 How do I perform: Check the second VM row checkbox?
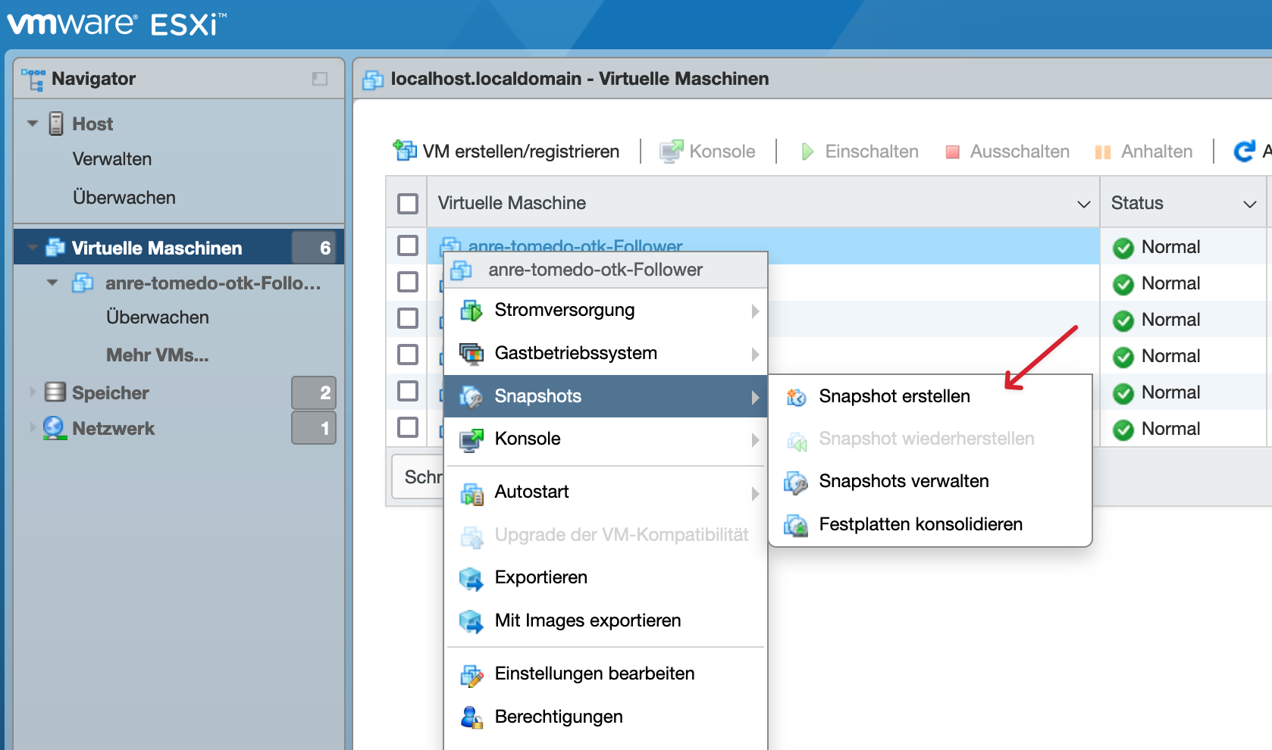tap(408, 282)
